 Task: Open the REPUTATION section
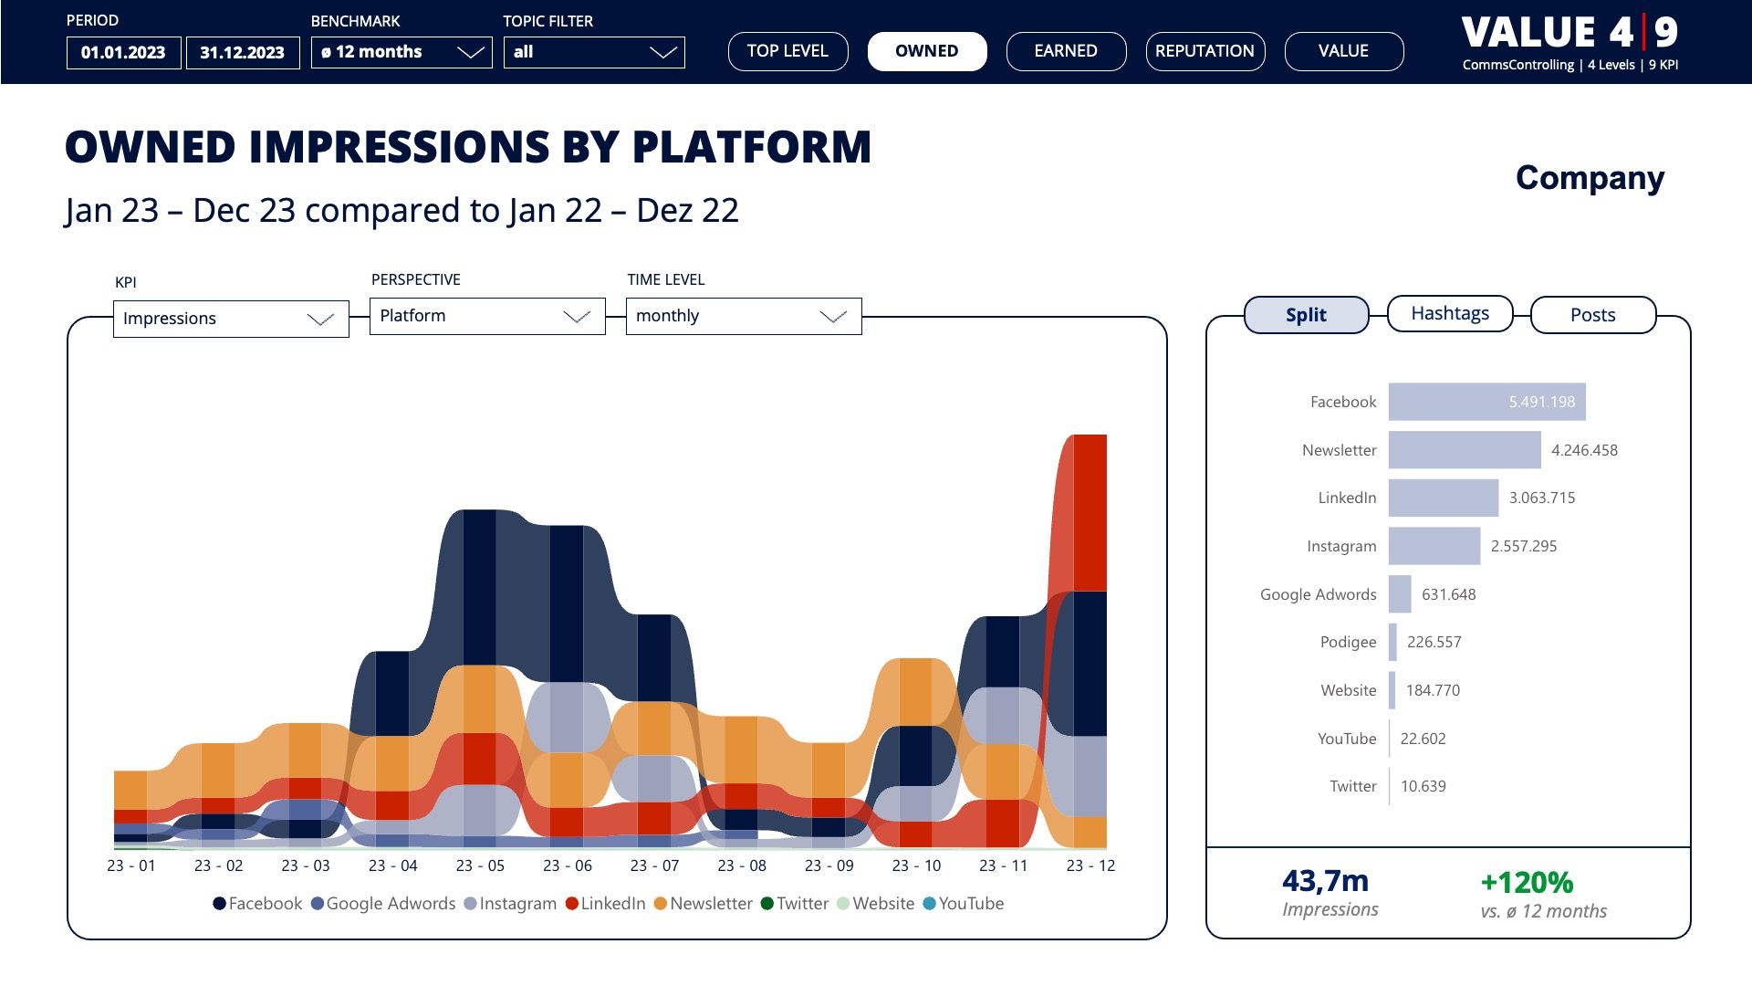point(1204,51)
